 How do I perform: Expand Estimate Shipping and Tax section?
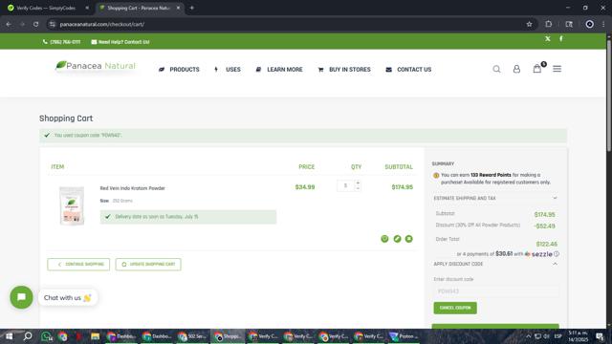[495, 198]
